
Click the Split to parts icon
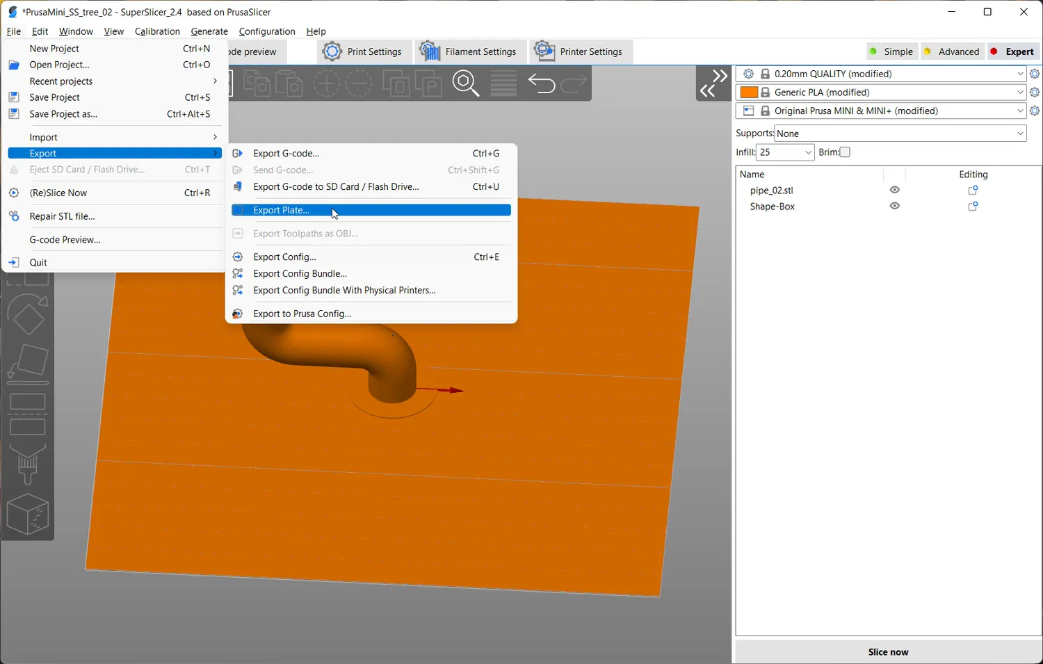pos(429,83)
